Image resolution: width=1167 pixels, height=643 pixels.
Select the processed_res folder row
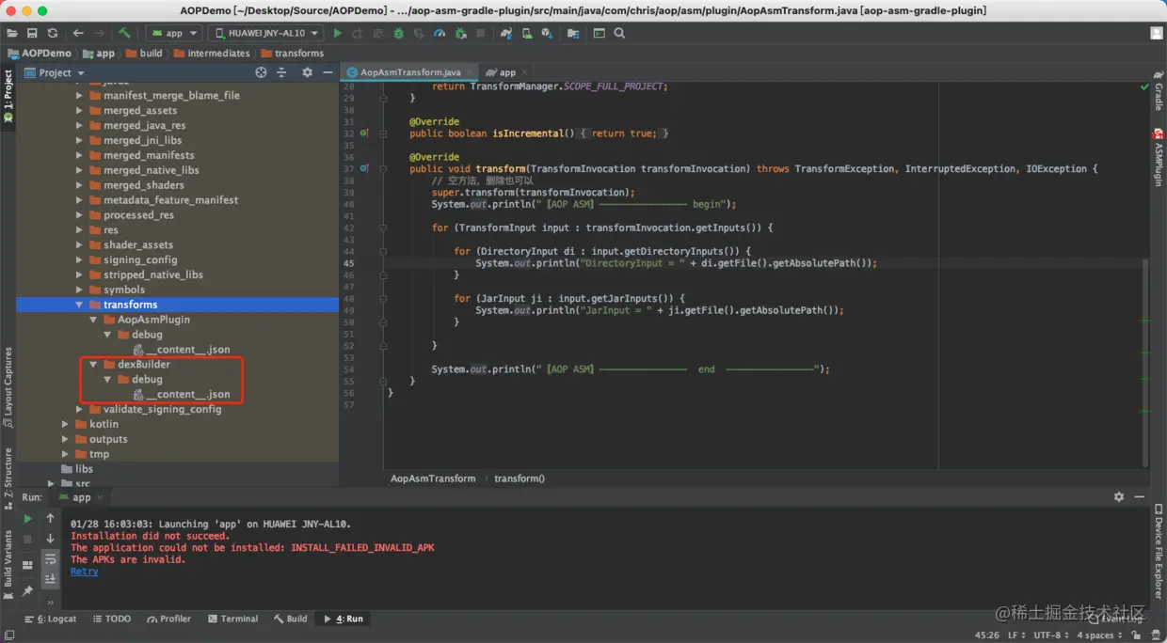point(177,215)
